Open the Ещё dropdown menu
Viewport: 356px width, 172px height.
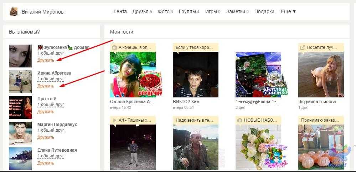pos(288,11)
